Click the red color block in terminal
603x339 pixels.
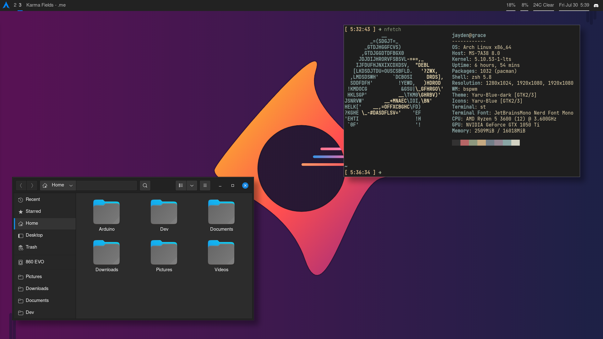464,143
